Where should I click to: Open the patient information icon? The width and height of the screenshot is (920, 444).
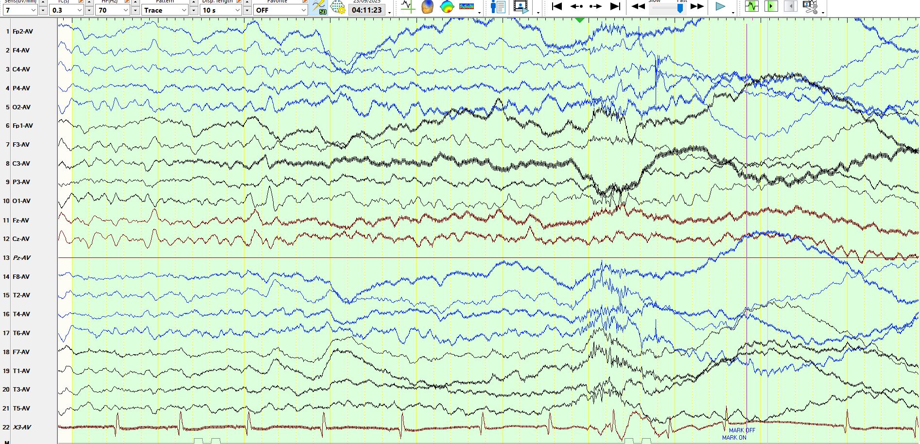(x=498, y=7)
